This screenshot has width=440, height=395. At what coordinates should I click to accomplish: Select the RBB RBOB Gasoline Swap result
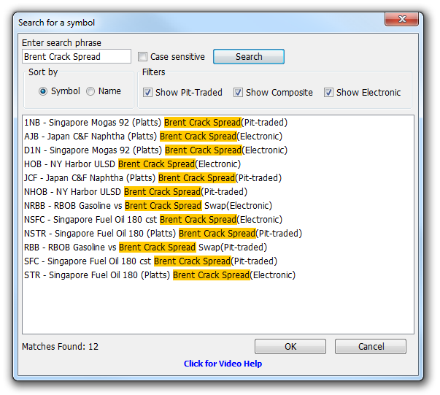pyautogui.click(x=145, y=247)
